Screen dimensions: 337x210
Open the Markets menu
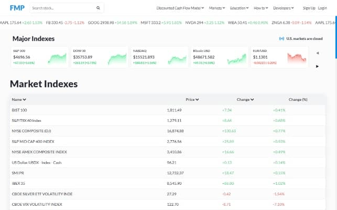[x=217, y=8]
